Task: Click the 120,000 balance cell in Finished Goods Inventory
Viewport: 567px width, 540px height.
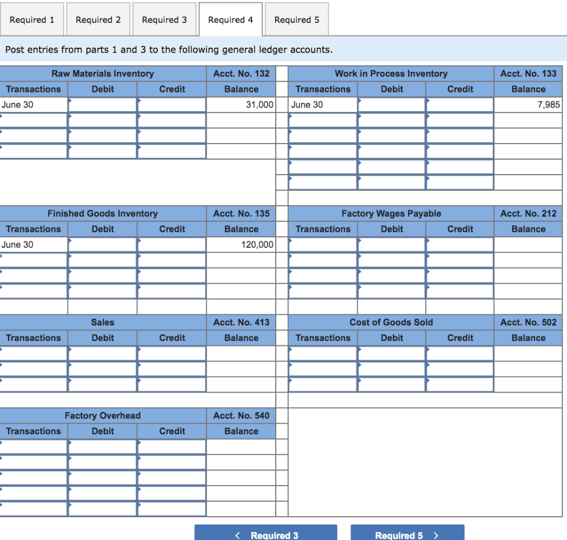Action: (240, 244)
